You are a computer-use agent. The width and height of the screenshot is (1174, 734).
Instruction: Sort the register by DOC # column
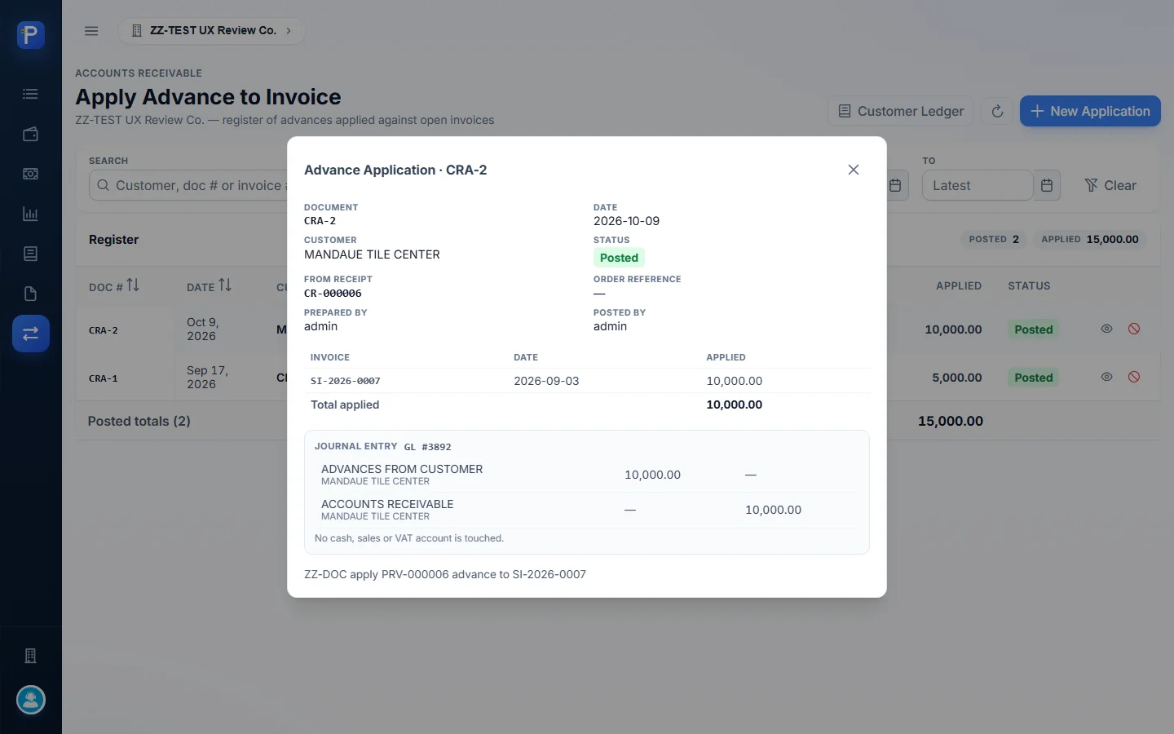(114, 286)
